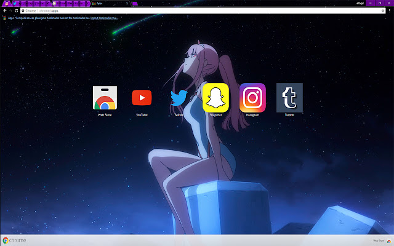Open the Chrome three-dot menu
The width and height of the screenshot is (394, 246).
tap(390, 11)
